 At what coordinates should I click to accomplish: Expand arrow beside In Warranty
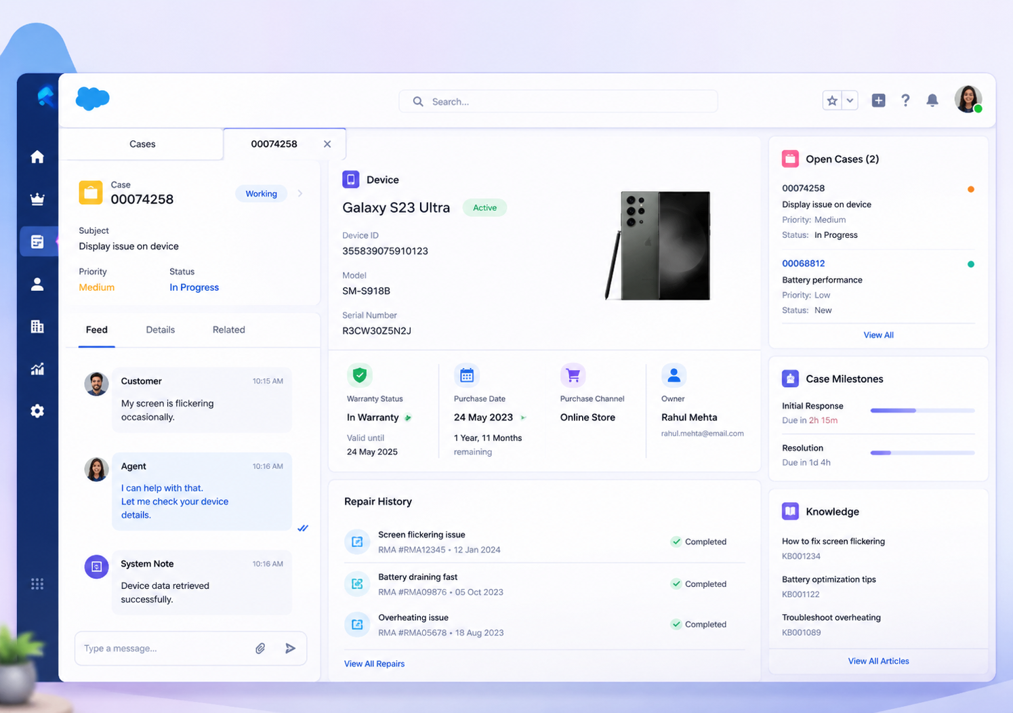click(x=408, y=418)
